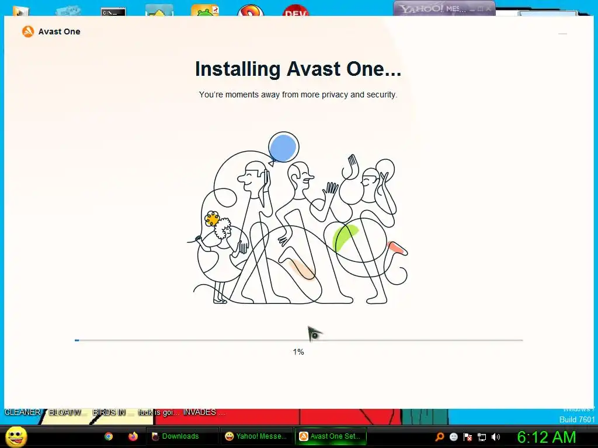
Task: Minimize the Avast One installer window
Action: tap(562, 34)
